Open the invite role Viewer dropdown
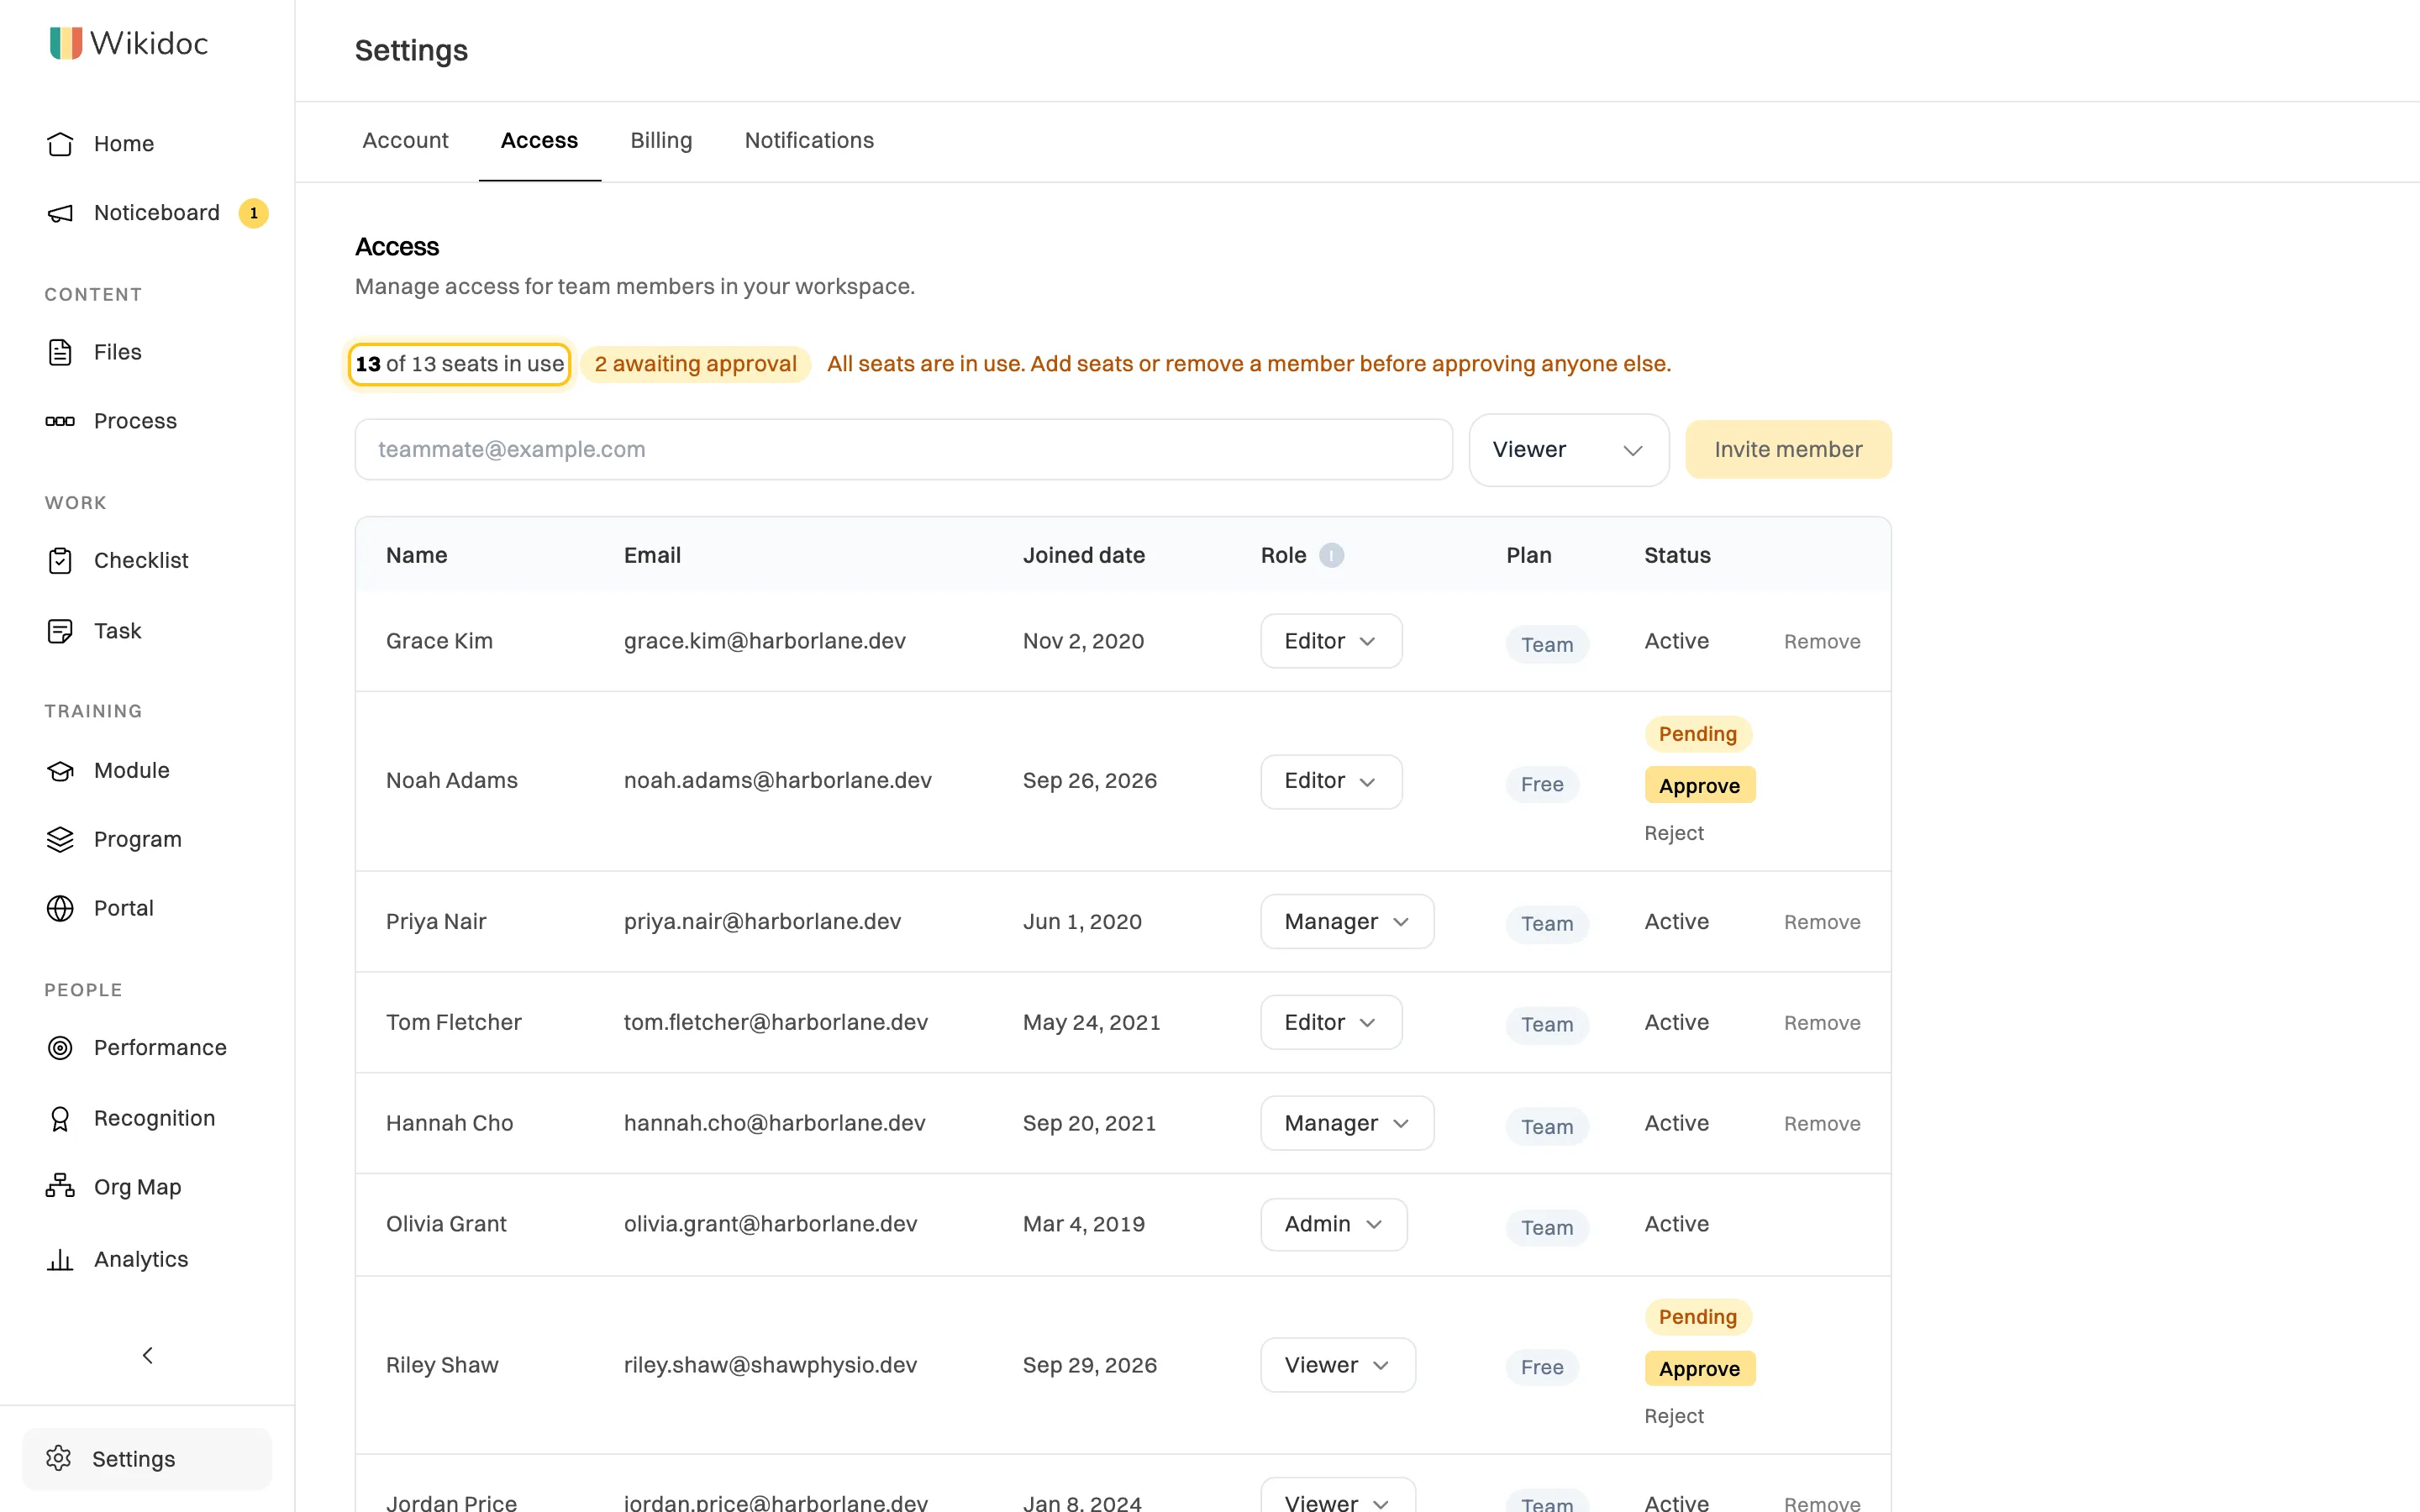 pyautogui.click(x=1568, y=450)
